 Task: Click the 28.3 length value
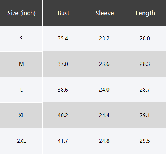[145, 64]
